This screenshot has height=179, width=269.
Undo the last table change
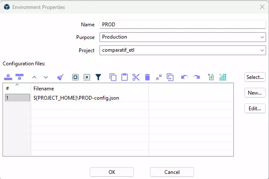tap(184, 77)
